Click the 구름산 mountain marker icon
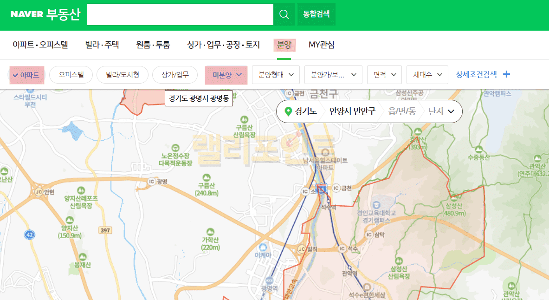Viewport: 549px width, 300px height. tap(207, 177)
